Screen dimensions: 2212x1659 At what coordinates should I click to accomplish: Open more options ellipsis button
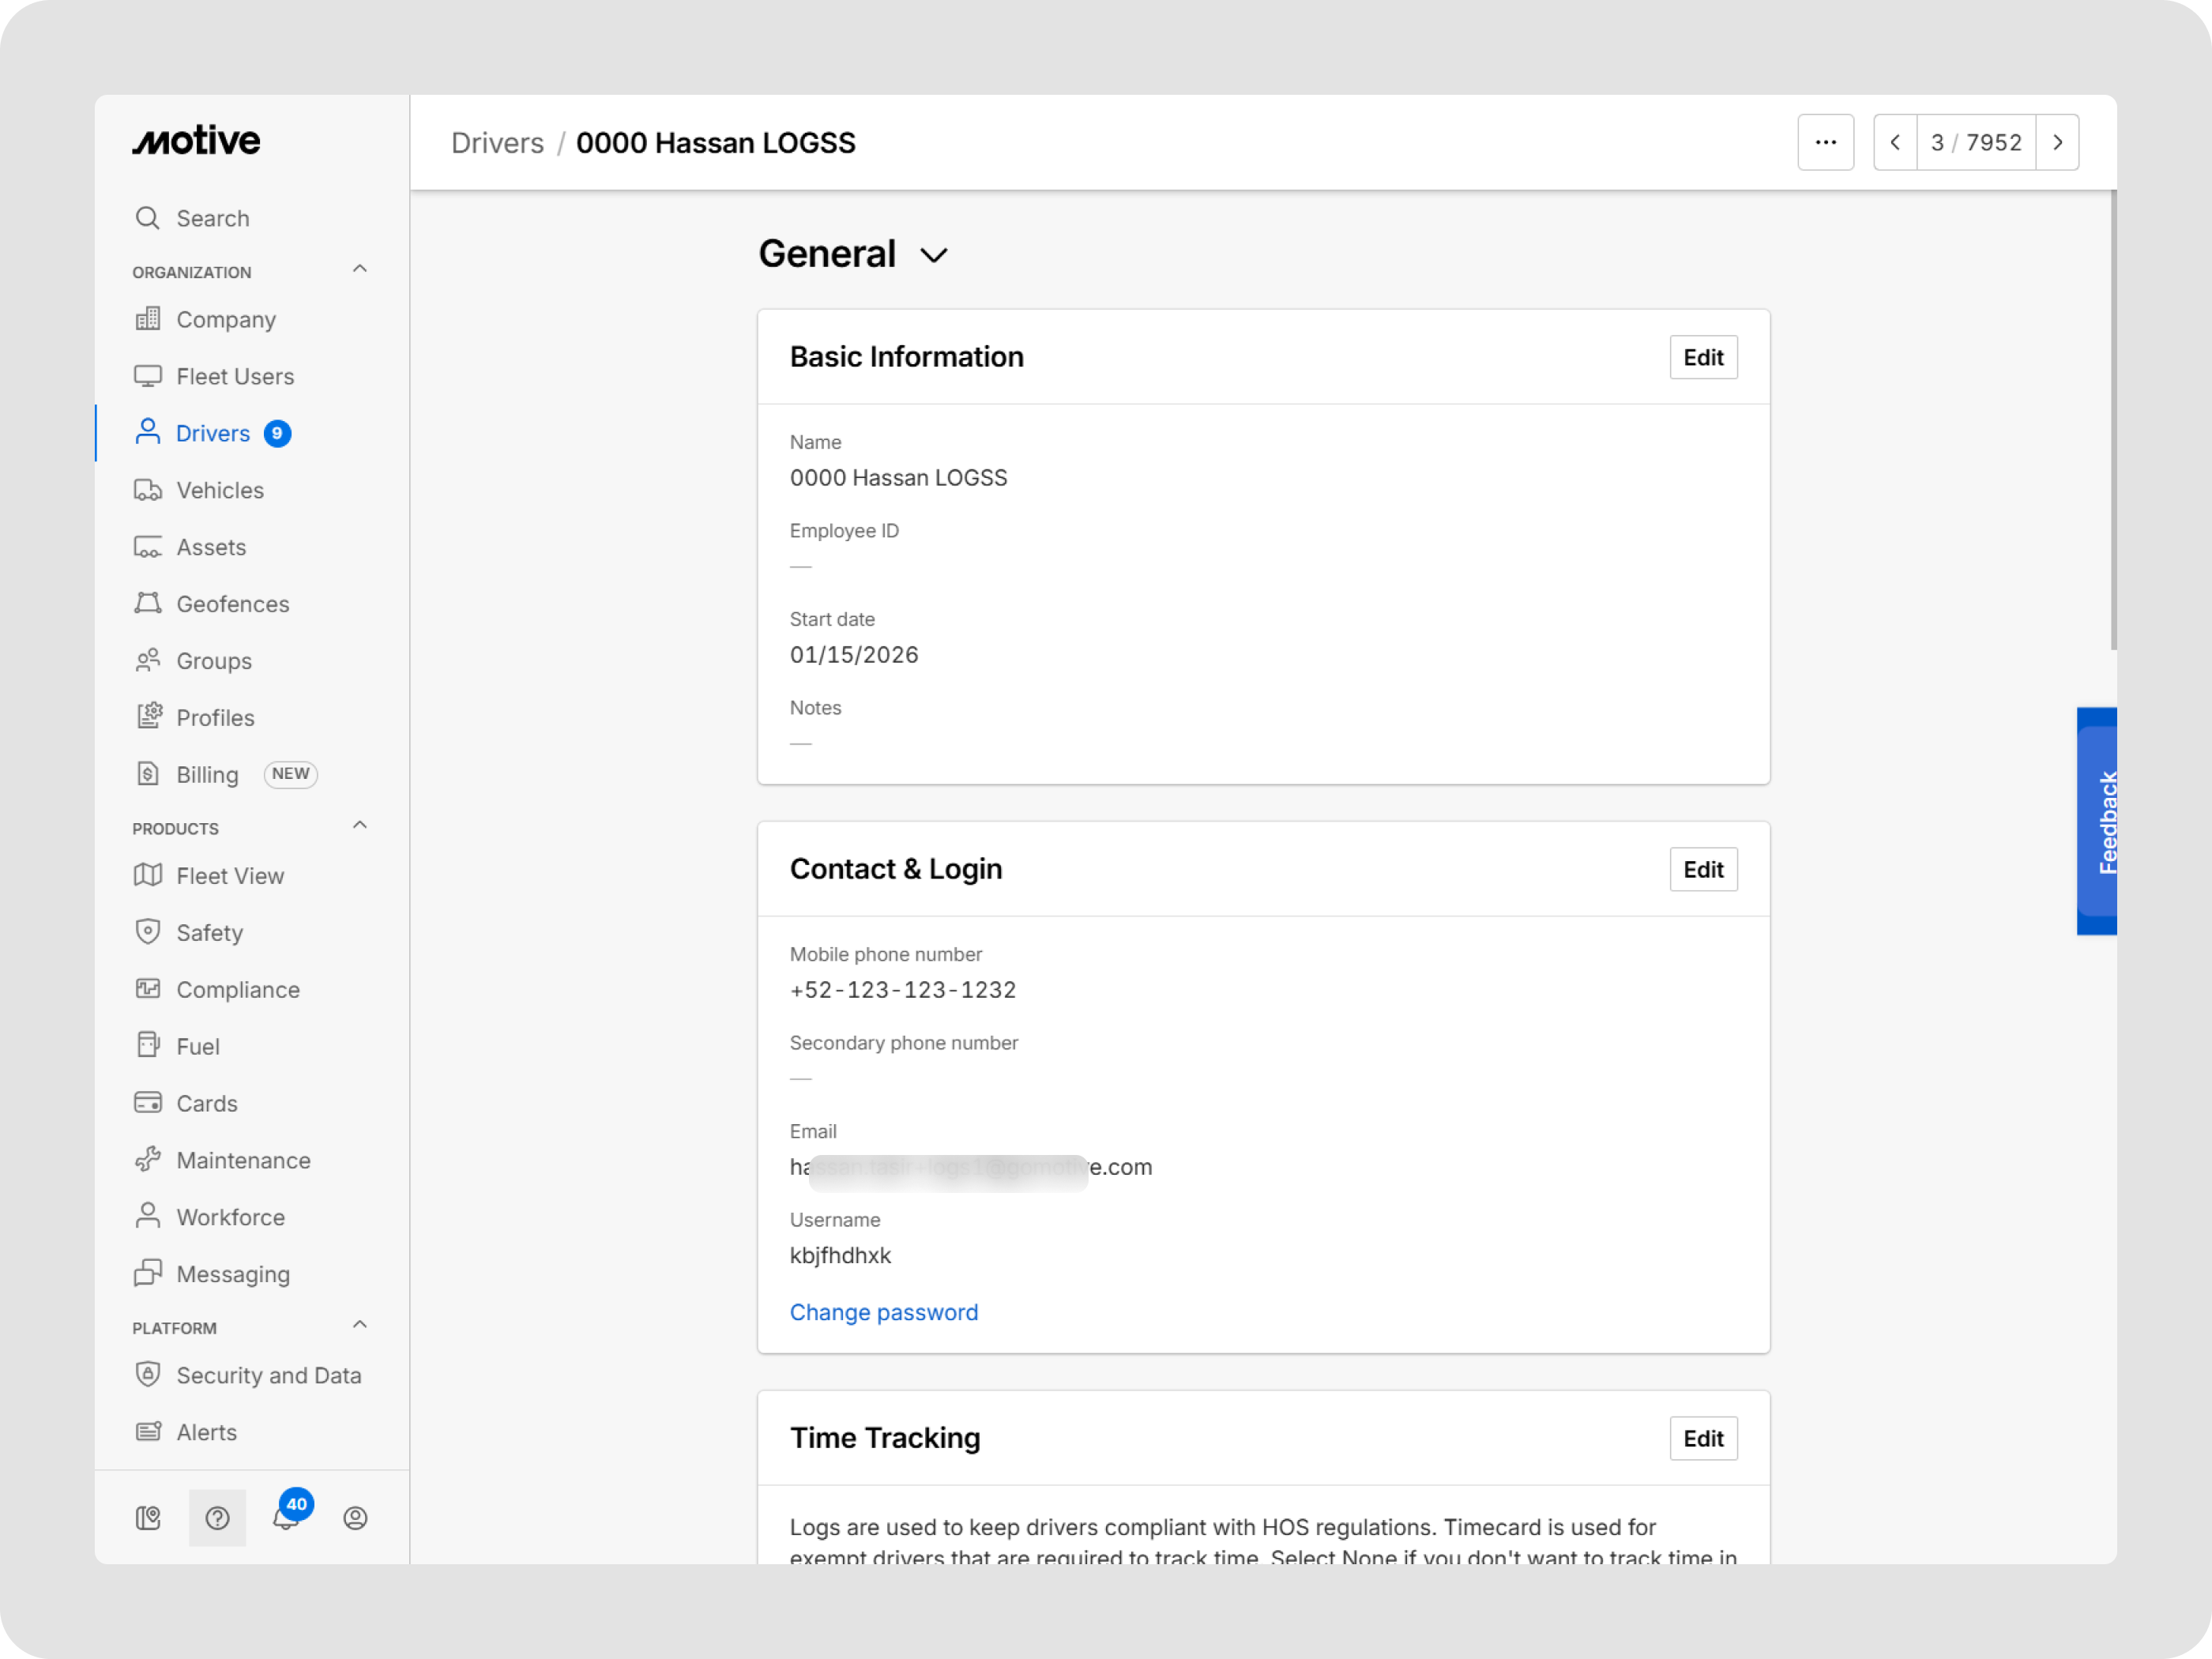click(1825, 143)
